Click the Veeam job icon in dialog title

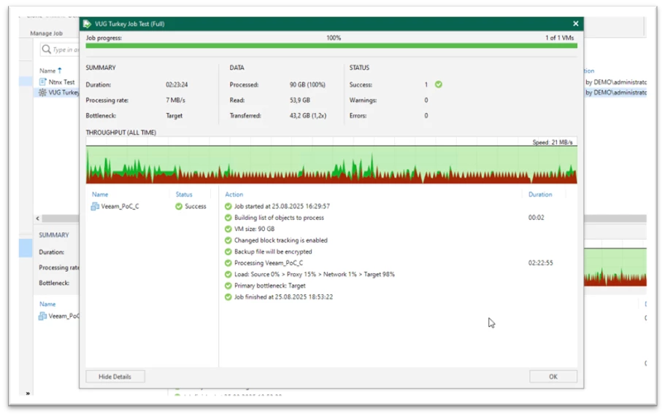88,24
